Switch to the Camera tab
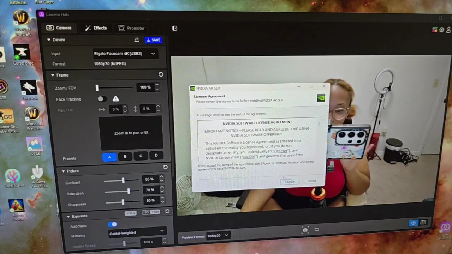This screenshot has height=254, width=452. point(59,28)
